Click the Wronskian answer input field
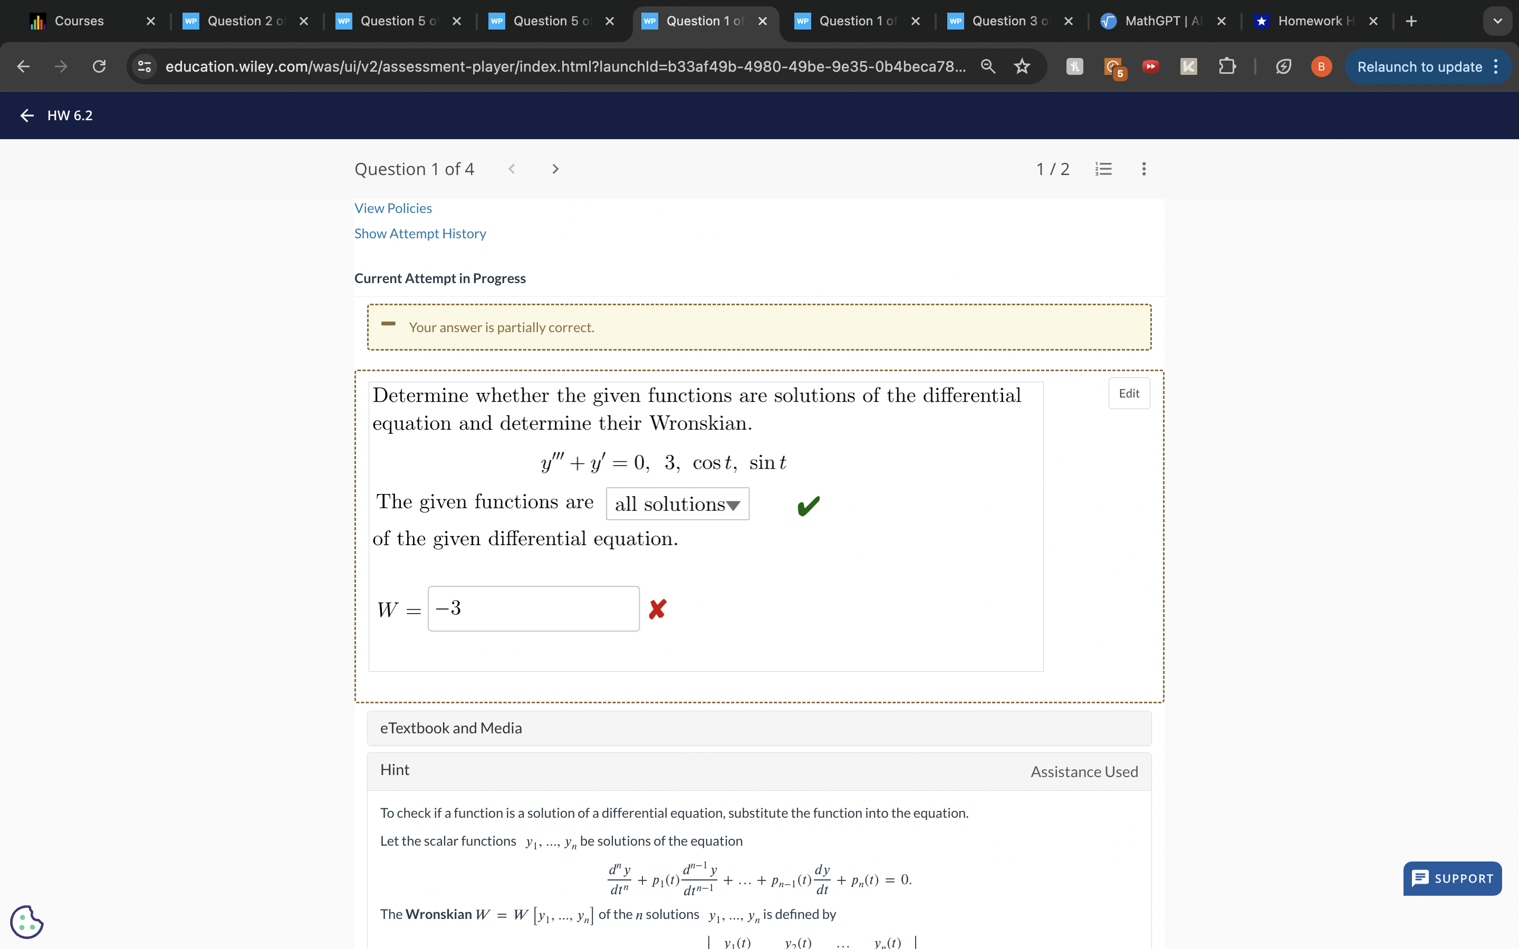 (533, 608)
